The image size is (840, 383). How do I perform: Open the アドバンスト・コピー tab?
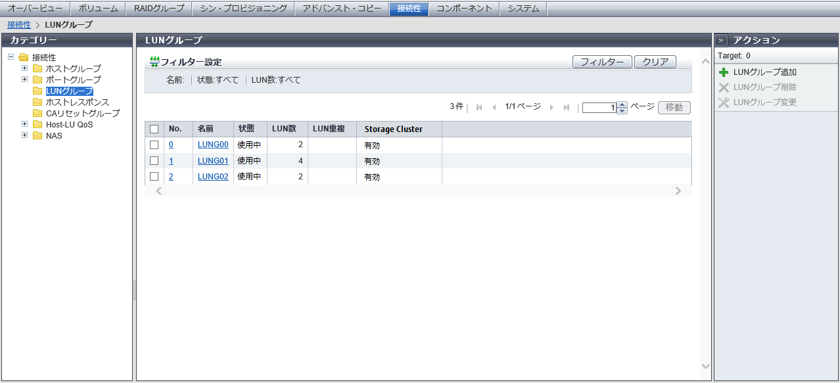tap(341, 9)
